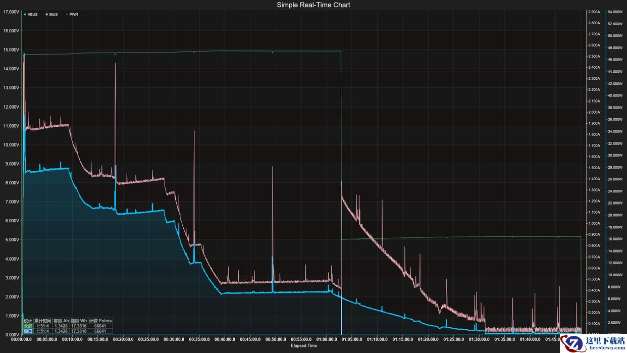Click the 计数 Points column header
The height and width of the screenshot is (353, 627).
[100, 321]
